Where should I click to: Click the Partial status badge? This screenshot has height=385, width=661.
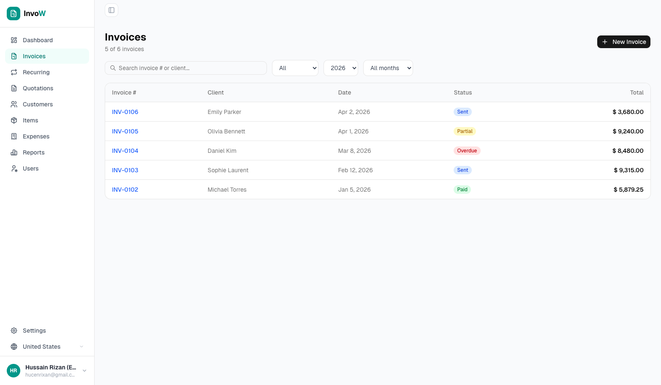465,131
